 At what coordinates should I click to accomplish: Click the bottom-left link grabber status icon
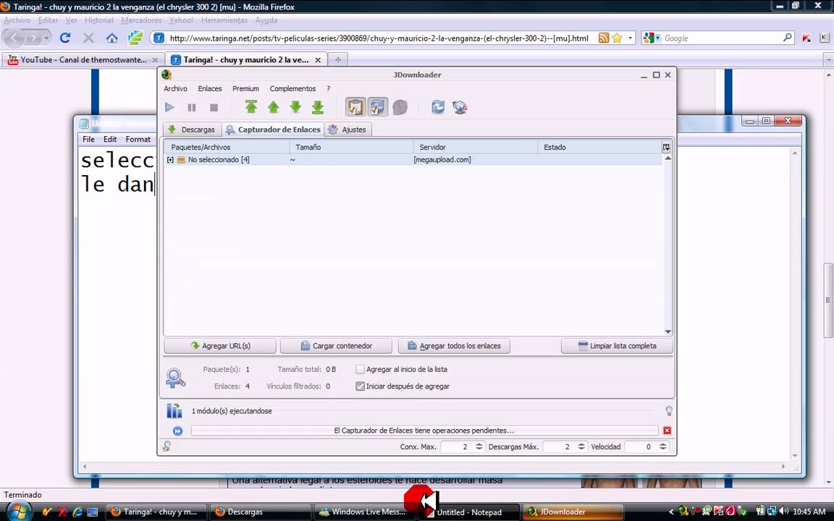(167, 446)
